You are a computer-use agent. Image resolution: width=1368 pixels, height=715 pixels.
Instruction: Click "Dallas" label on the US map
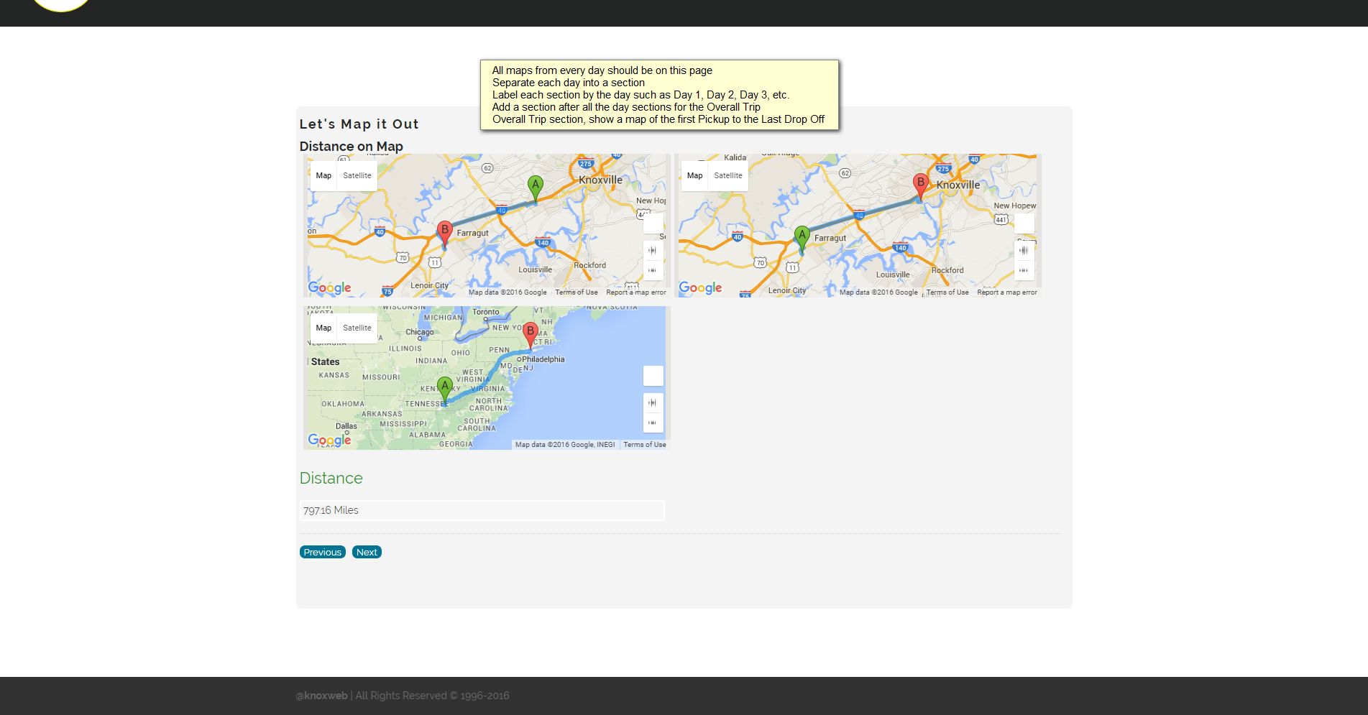(x=346, y=426)
